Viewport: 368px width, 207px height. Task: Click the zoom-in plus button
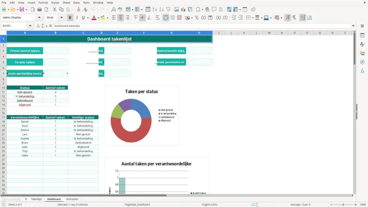click(355, 204)
